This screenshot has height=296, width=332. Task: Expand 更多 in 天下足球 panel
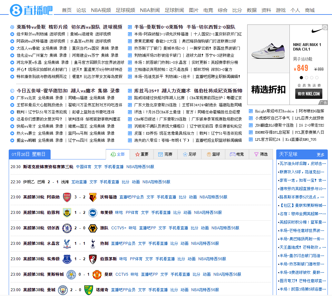pyautogui.click(x=320, y=155)
